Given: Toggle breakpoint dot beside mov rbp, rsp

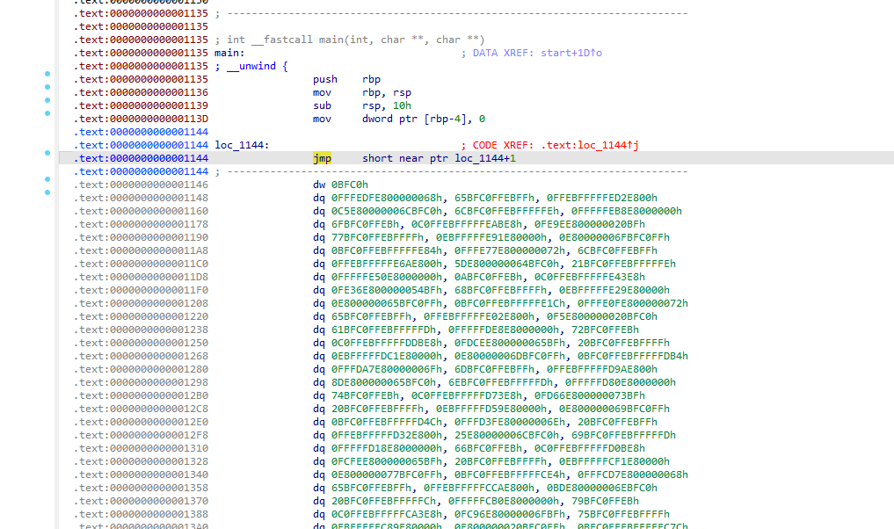Looking at the screenshot, I should point(47,87).
